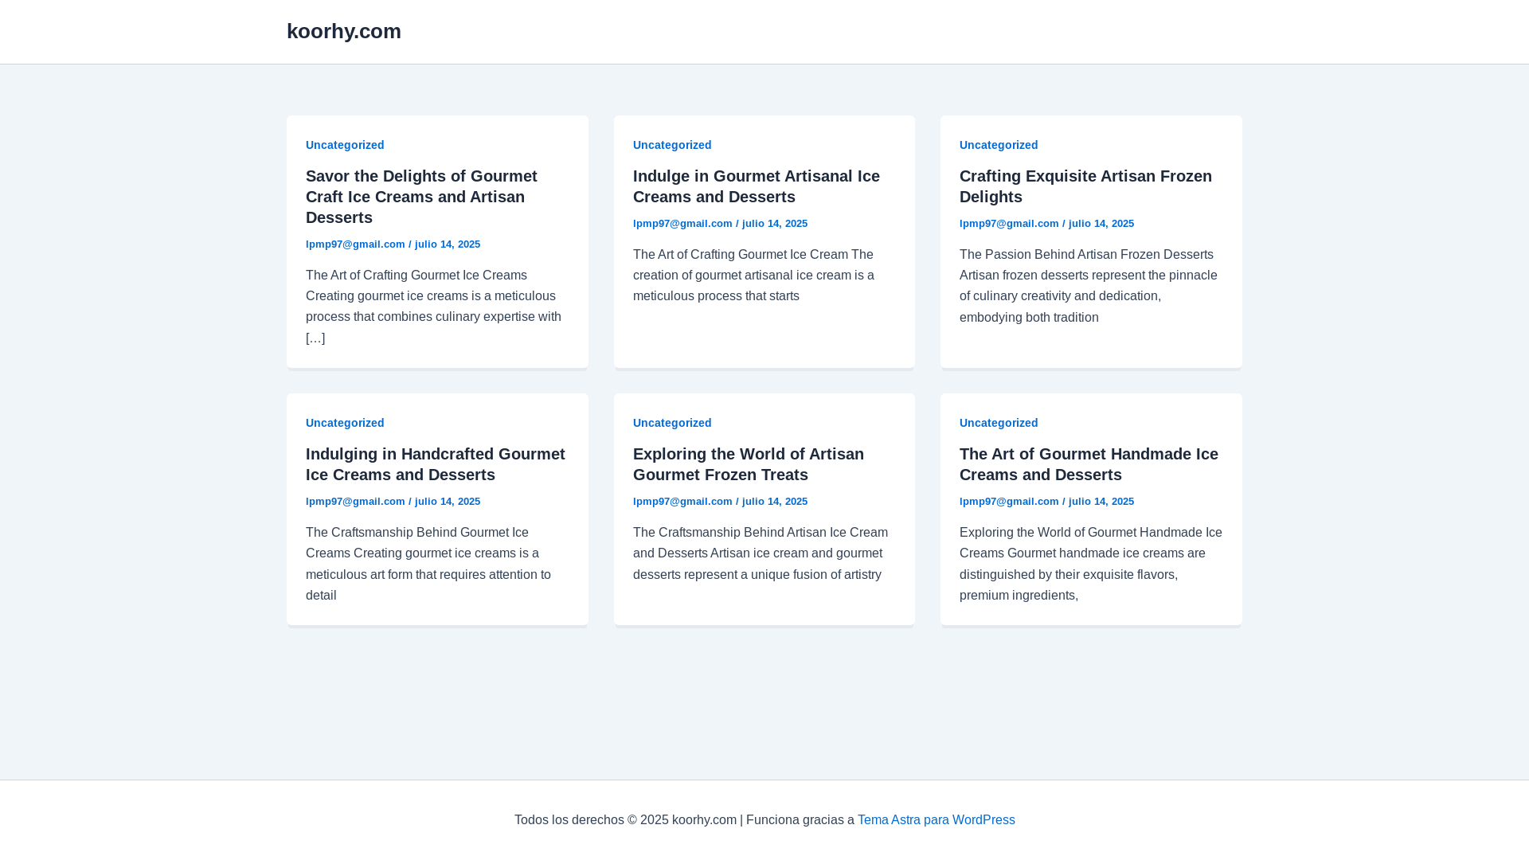
Task: Click date under 'Indulging in Handcrafted' post
Action: (448, 502)
